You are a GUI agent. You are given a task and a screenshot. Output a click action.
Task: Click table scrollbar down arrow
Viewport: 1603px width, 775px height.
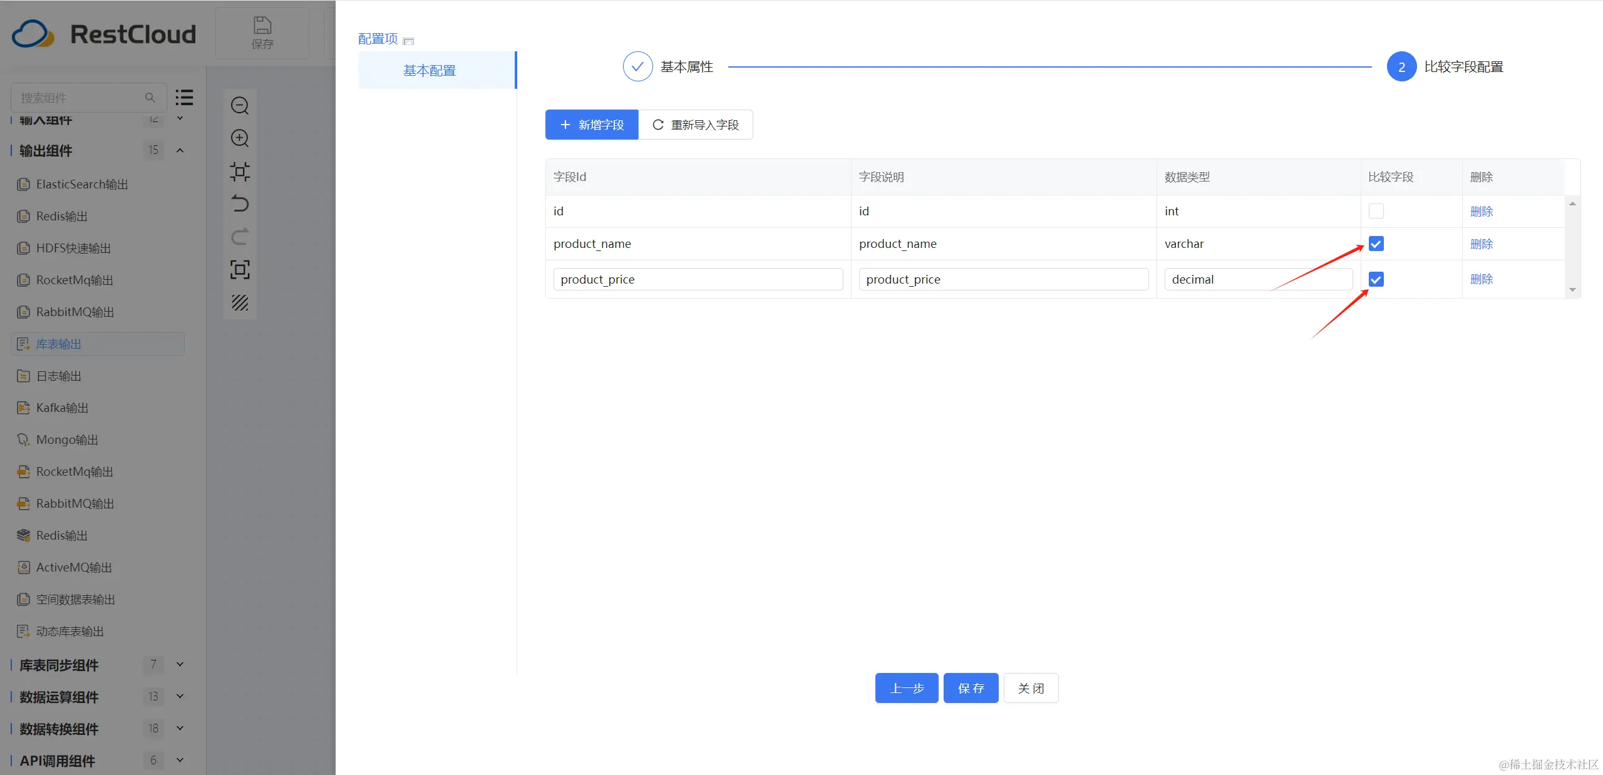click(x=1572, y=290)
